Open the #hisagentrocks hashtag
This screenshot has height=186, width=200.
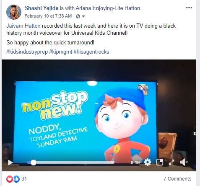point(91,52)
